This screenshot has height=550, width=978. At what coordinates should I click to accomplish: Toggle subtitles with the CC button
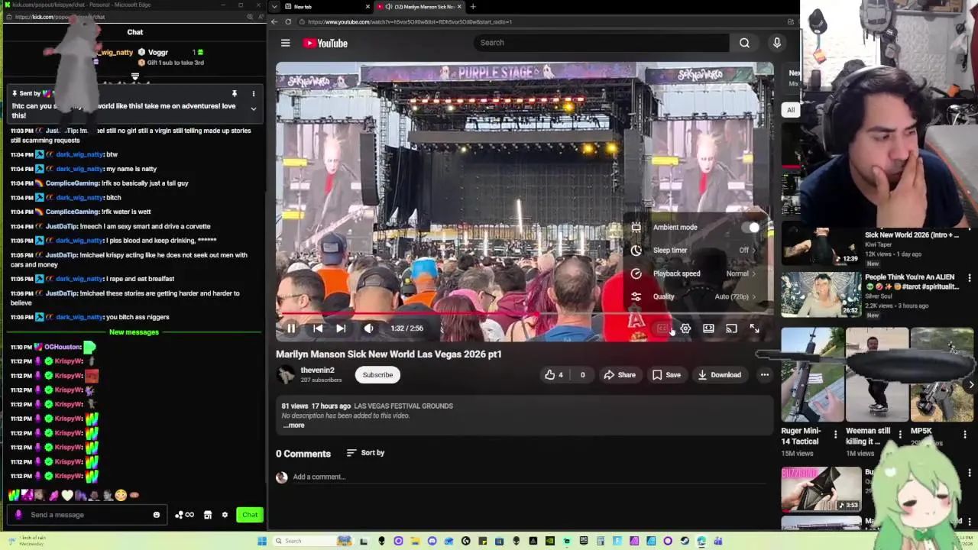pos(662,328)
